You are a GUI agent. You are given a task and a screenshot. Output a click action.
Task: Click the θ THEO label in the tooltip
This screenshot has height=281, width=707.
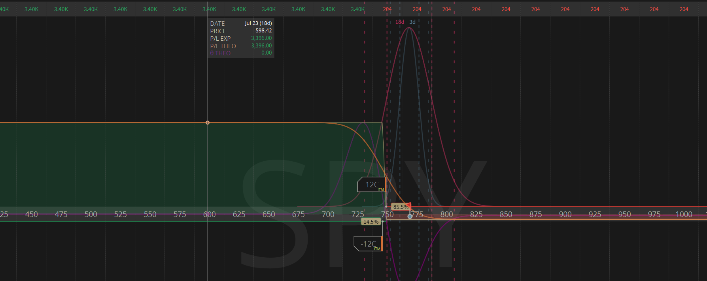point(220,53)
